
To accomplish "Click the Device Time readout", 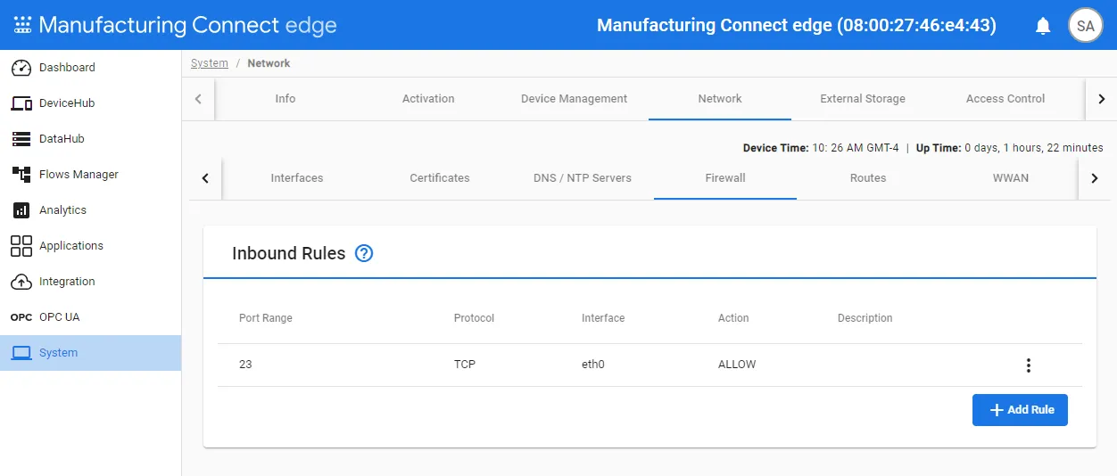I will coord(821,148).
